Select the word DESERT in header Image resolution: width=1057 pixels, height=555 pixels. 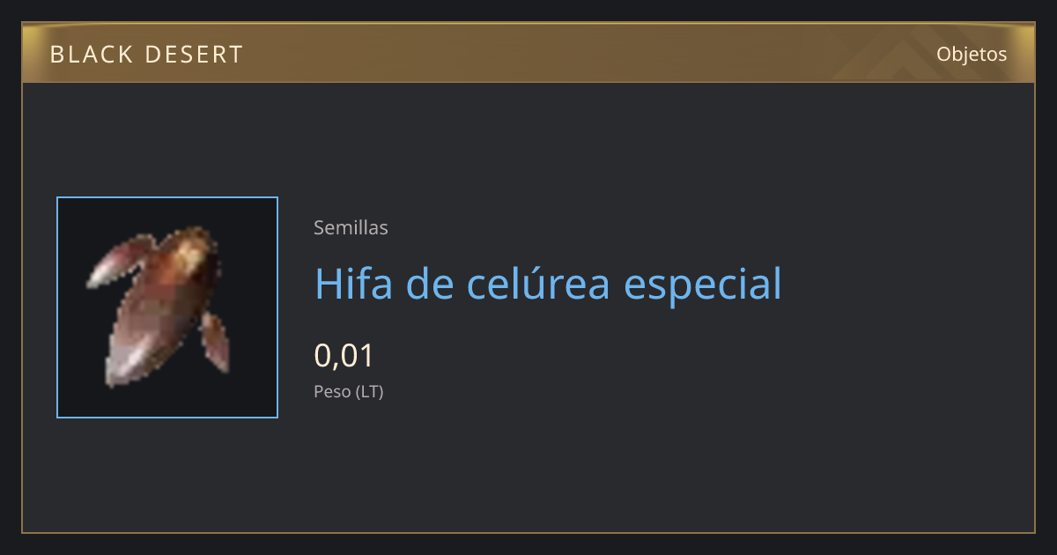click(194, 55)
